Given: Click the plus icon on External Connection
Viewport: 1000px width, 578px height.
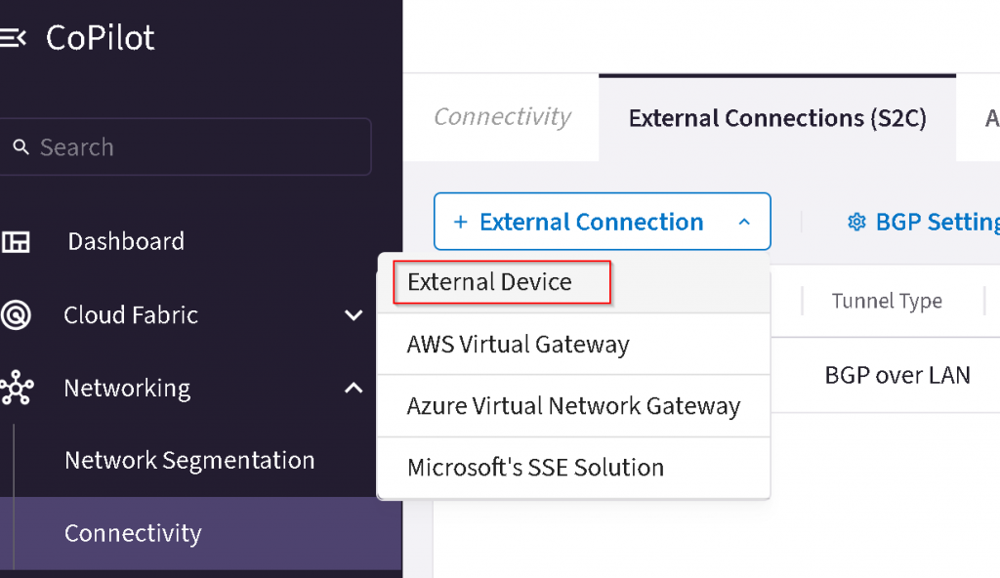Looking at the screenshot, I should coord(461,222).
